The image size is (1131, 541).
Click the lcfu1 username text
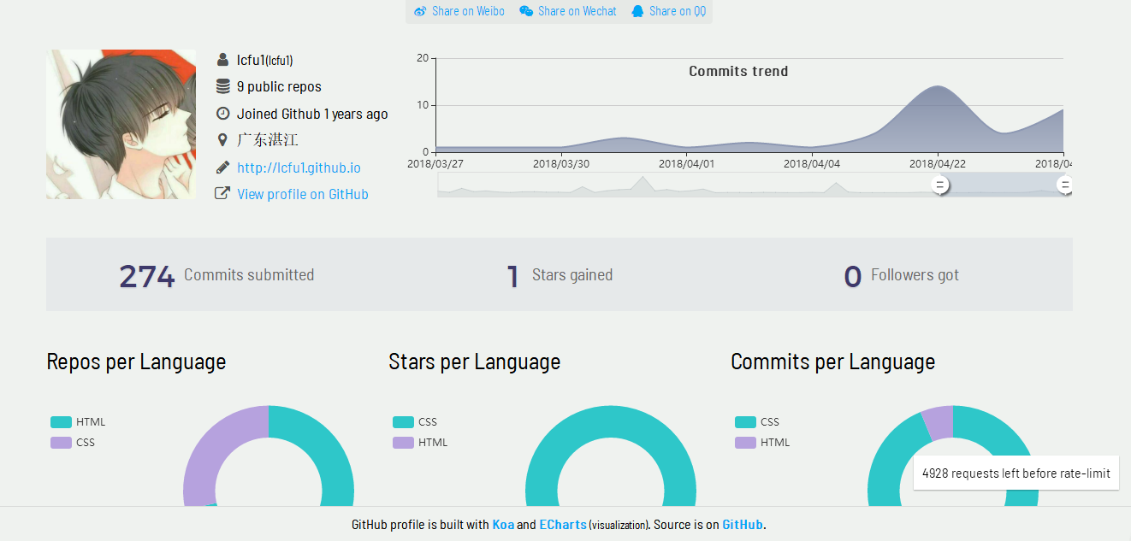(265, 61)
